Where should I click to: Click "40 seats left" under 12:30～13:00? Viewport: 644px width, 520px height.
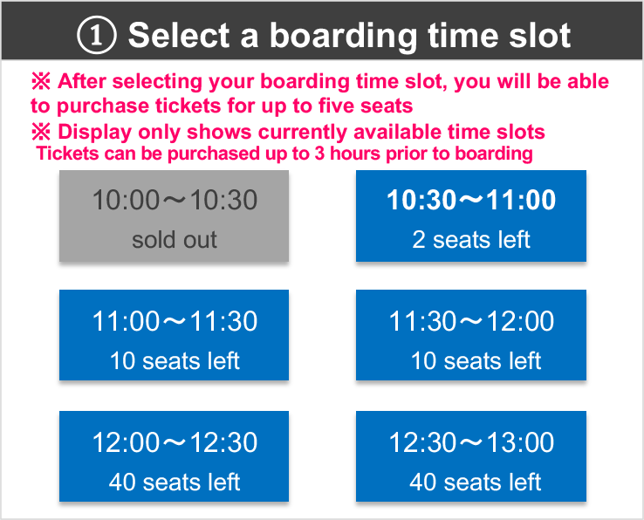(x=476, y=482)
